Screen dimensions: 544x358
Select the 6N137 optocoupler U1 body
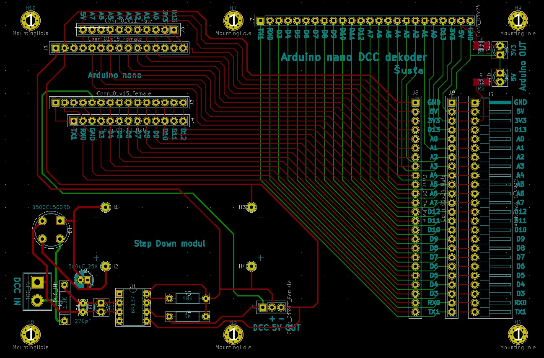tap(133, 307)
